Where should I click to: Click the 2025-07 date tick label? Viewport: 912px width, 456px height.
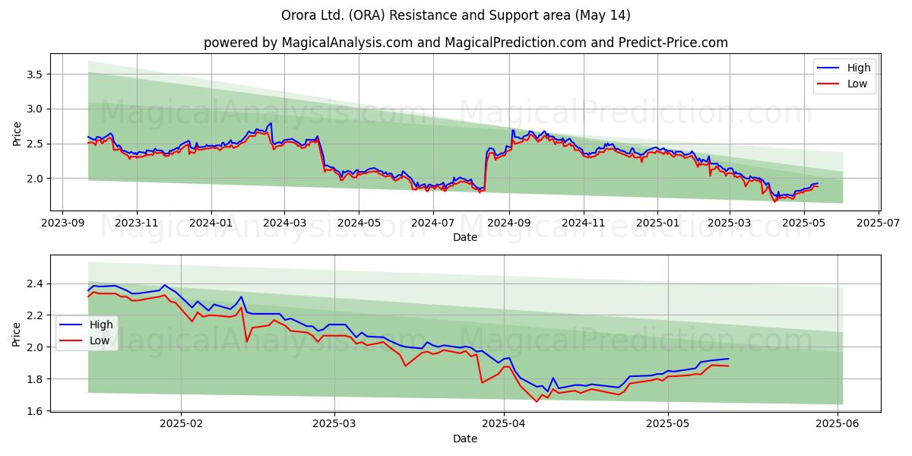[x=879, y=223]
